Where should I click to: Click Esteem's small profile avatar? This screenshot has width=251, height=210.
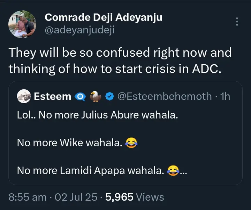pyautogui.click(x=24, y=96)
